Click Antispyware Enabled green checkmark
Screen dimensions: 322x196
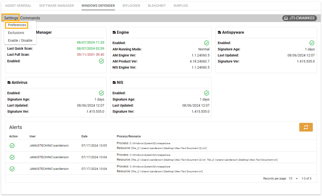tap(312, 43)
